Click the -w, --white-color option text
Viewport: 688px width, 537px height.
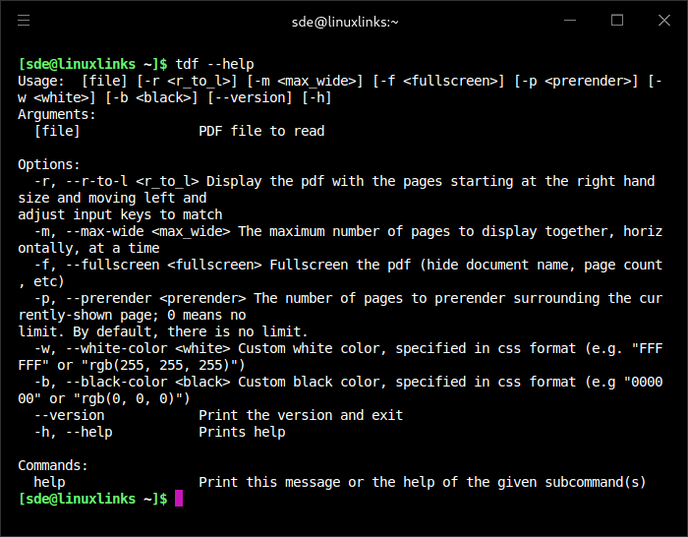(96, 348)
